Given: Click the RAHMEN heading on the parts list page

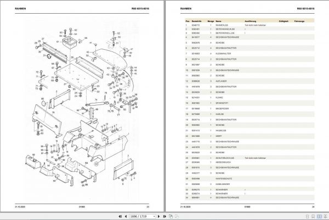Looking at the screenshot, I should (x=186, y=9).
